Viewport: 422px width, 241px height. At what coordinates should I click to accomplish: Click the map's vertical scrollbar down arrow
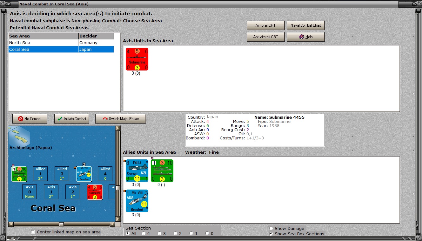click(x=118, y=219)
